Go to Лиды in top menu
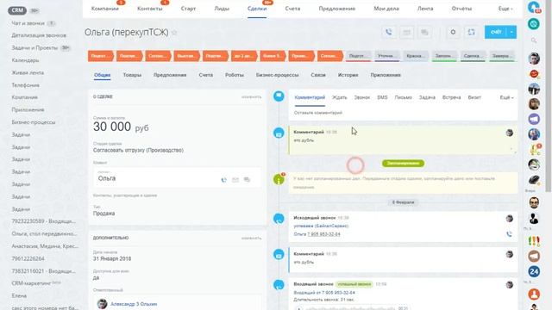The image size is (552, 310). click(222, 9)
